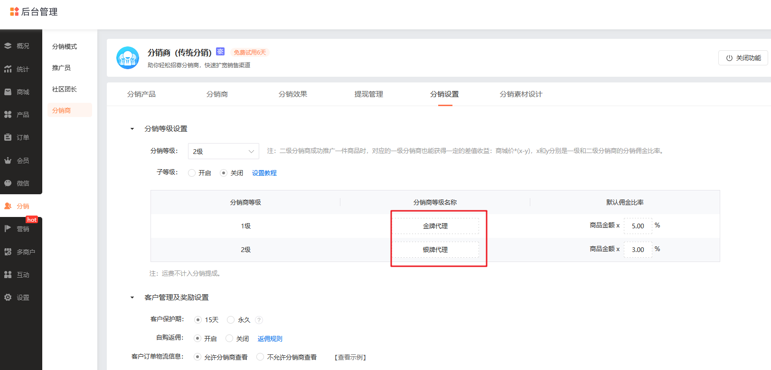Collapse the 客户管理及奖励设置 section arrow
The height and width of the screenshot is (370, 771).
click(x=132, y=298)
